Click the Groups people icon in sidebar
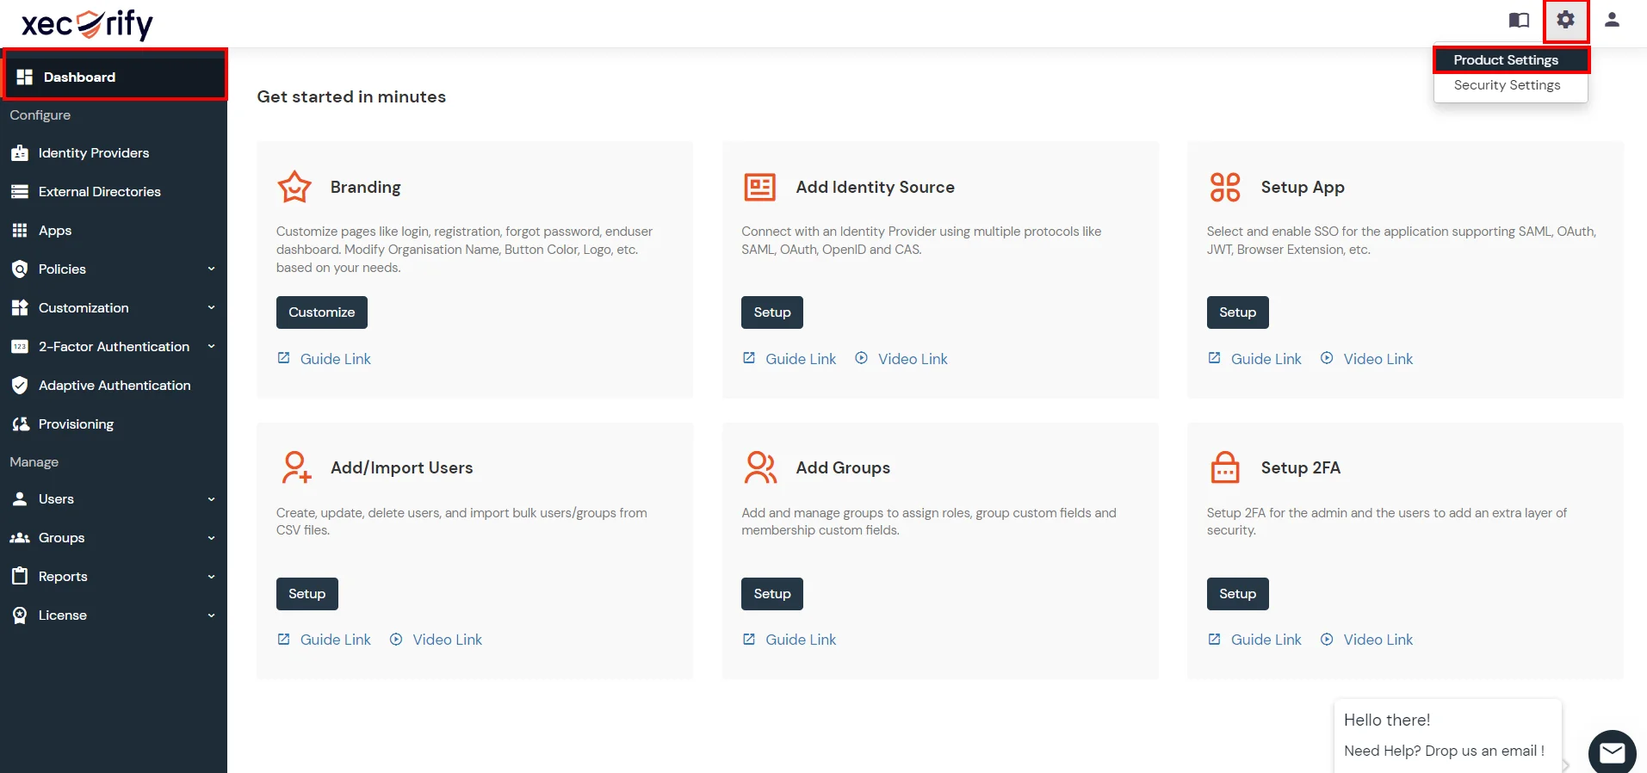The height and width of the screenshot is (773, 1647). (20, 538)
